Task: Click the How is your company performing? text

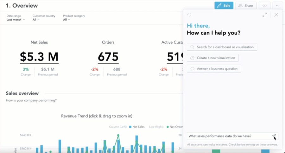Action: pyautogui.click(x=31, y=100)
